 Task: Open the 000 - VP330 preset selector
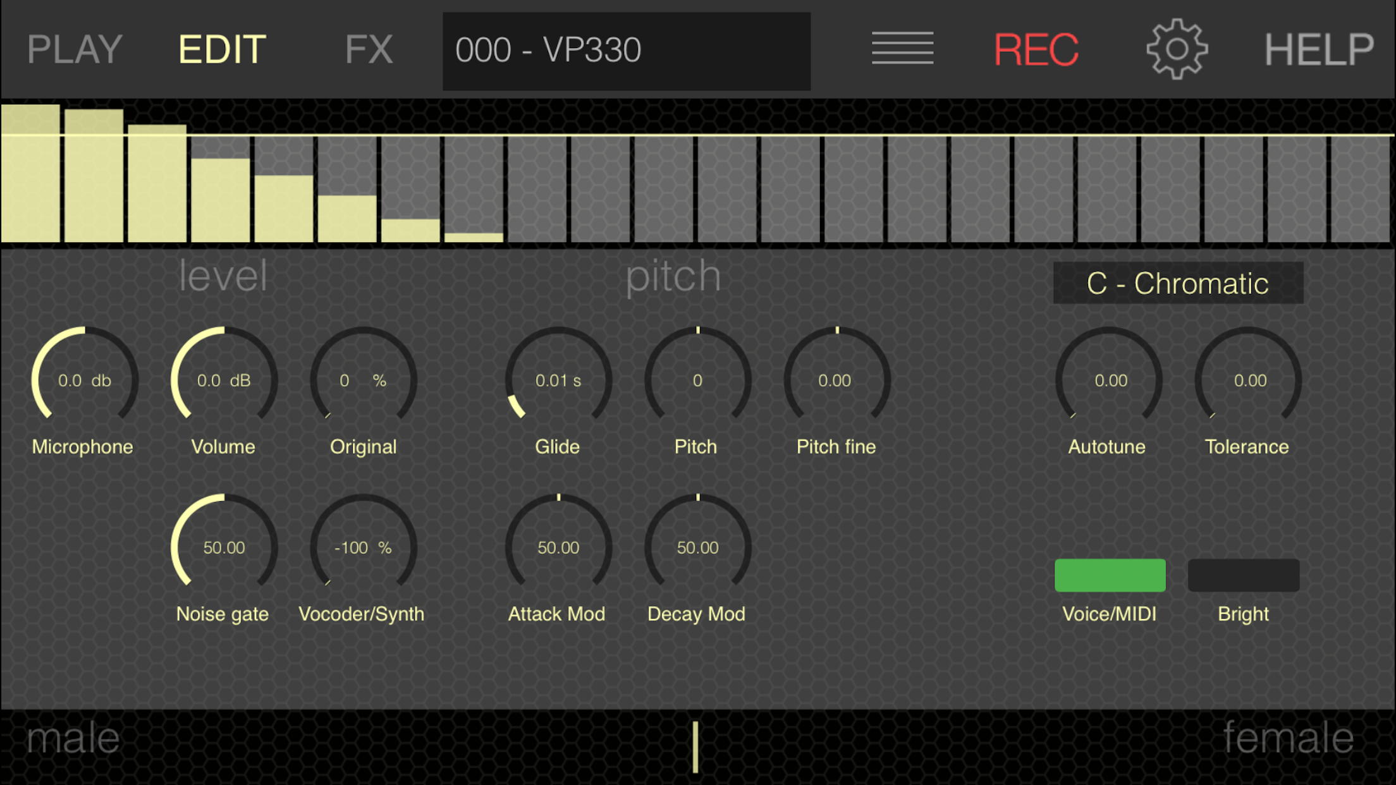(626, 51)
